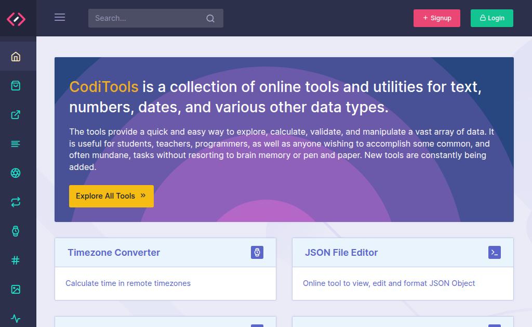Click the CodiTools name in the banner heading
This screenshot has width=532, height=327.
point(104,87)
